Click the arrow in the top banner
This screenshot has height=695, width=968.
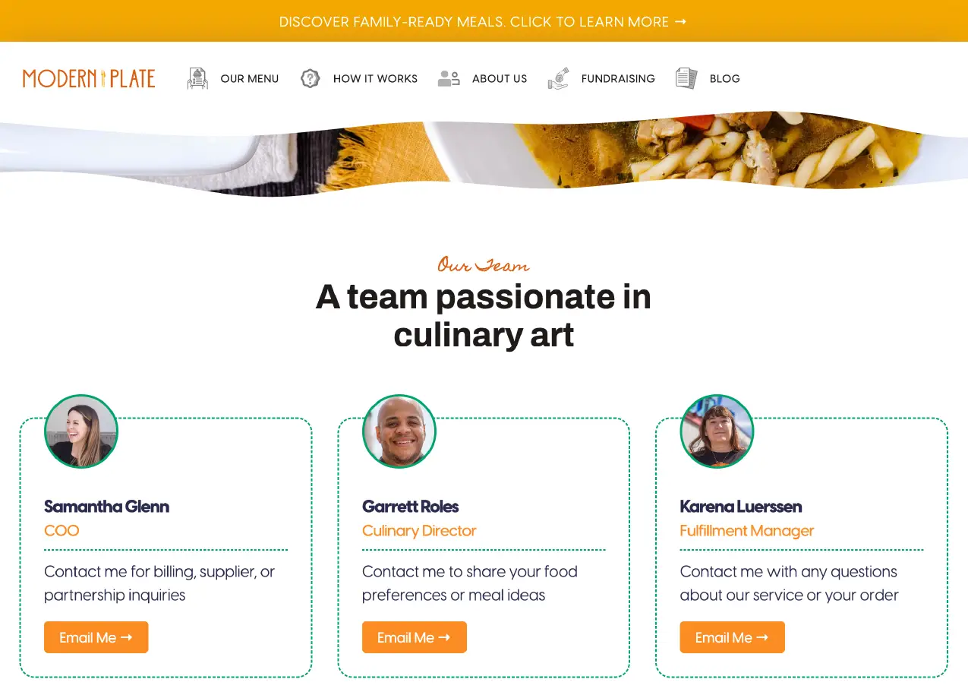(x=681, y=21)
